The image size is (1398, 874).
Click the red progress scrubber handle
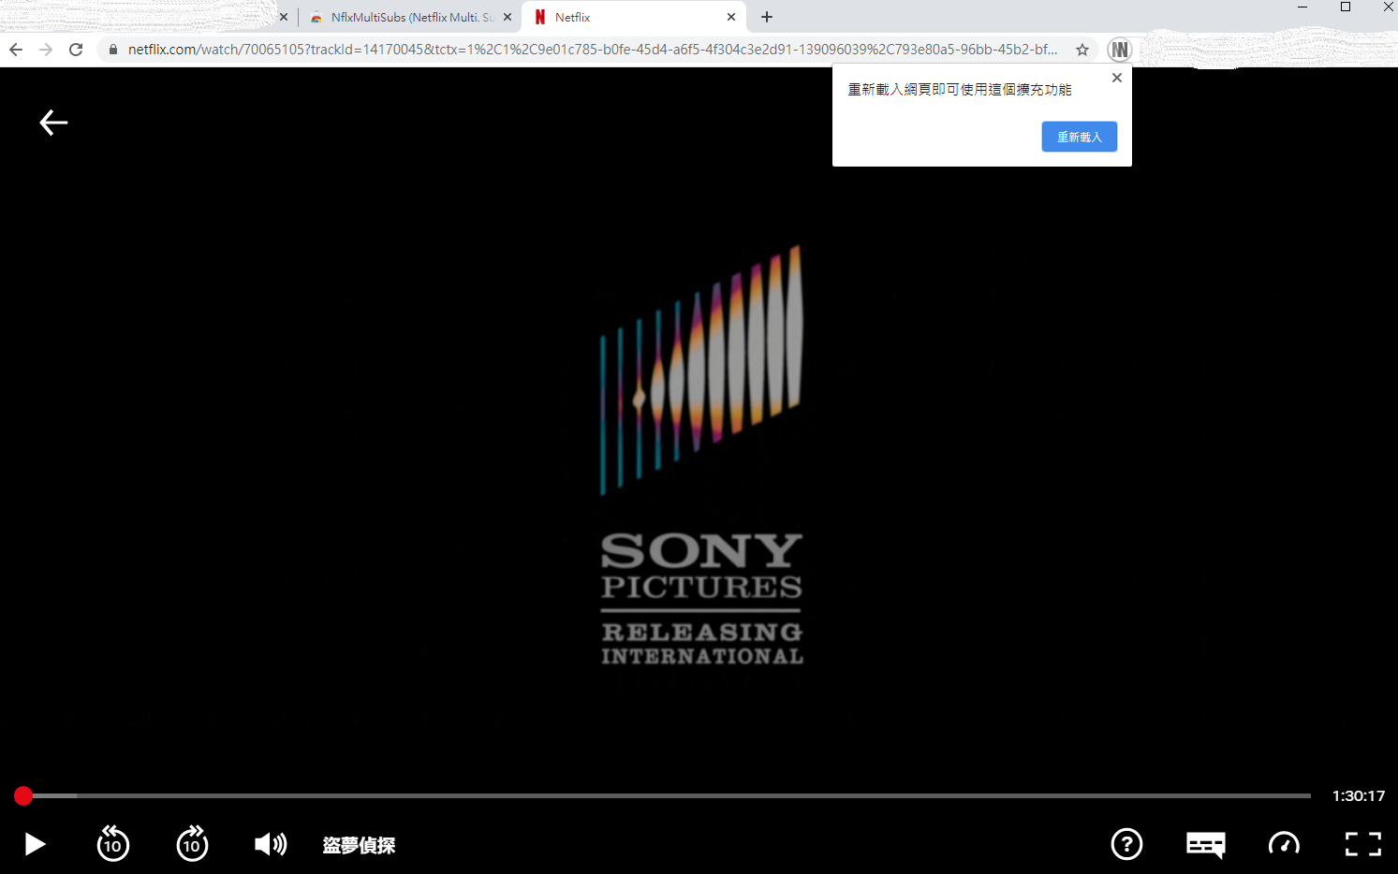tap(23, 795)
